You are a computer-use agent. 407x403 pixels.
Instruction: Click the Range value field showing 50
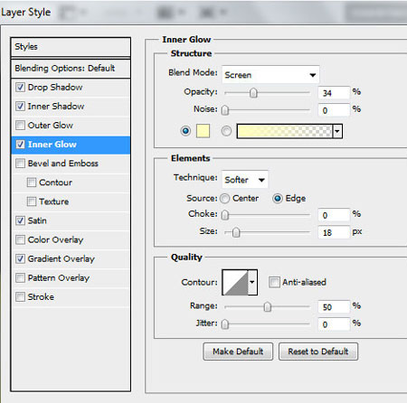coord(334,307)
